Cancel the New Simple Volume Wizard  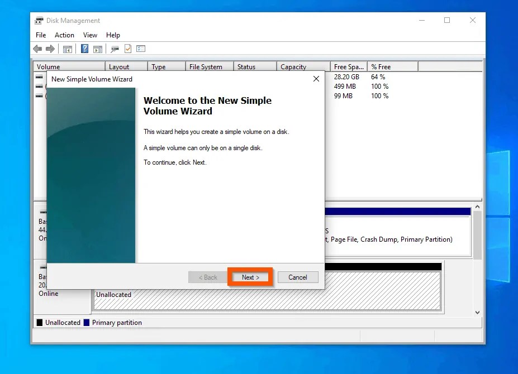click(x=298, y=277)
